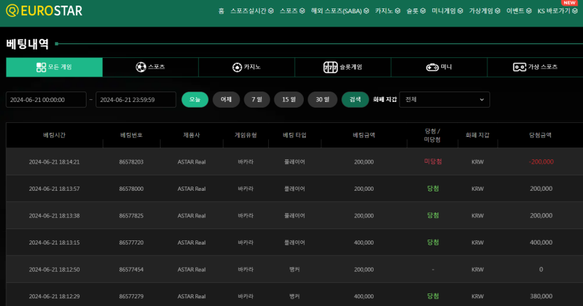This screenshot has height=306, width=583.
Task: Click the 제품사 column header
Action: 191,135
